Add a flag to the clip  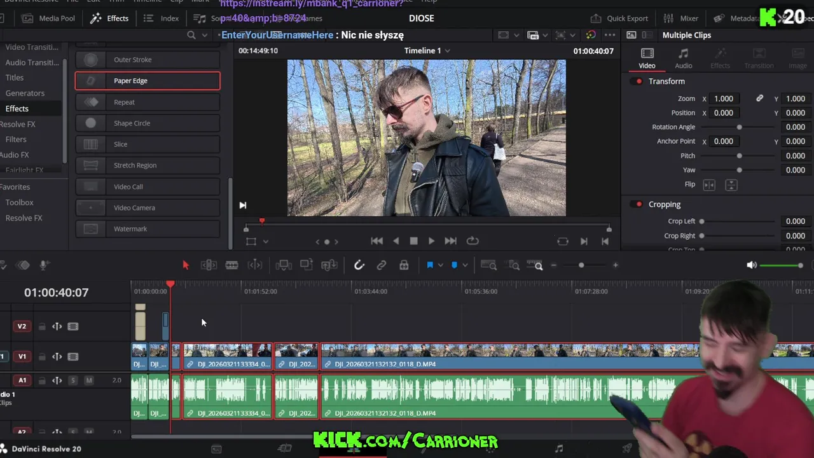(x=430, y=265)
